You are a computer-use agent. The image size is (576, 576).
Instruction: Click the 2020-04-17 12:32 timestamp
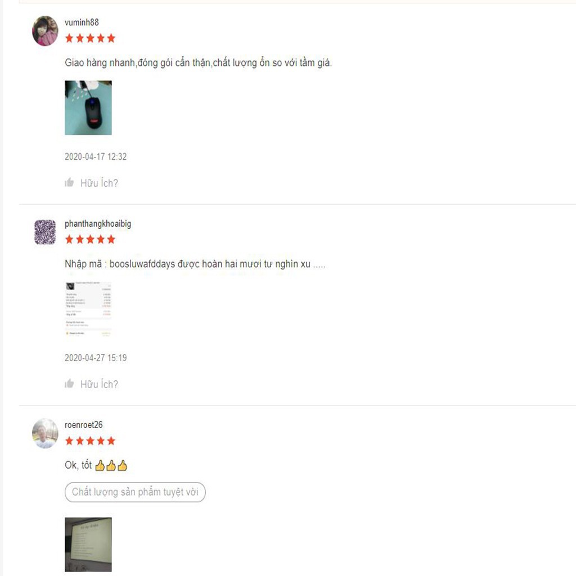coord(96,156)
